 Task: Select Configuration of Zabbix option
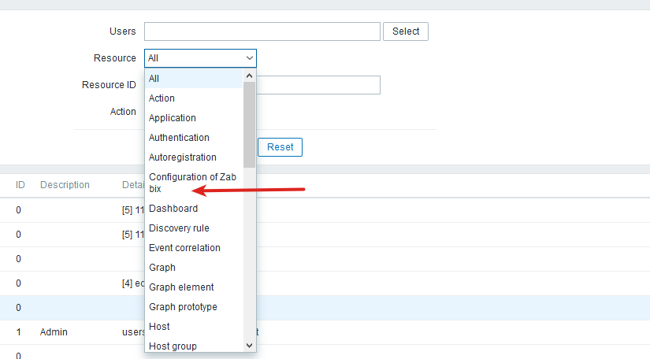click(x=194, y=183)
